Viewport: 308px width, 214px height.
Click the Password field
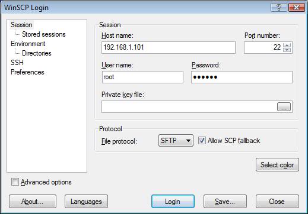[242, 77]
